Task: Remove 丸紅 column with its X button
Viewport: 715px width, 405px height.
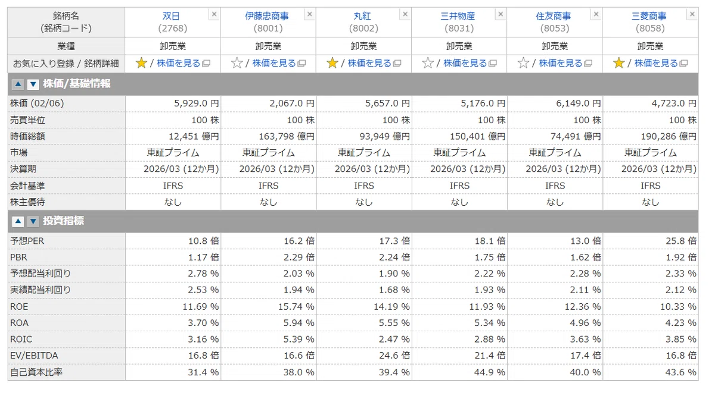Action: coord(405,14)
